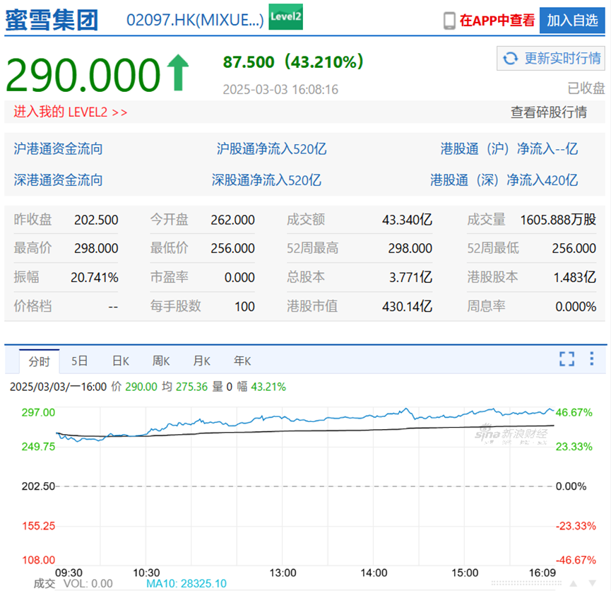Click the 已收盘 market status text
Image resolution: width=611 pixels, height=591 pixels.
point(586,88)
